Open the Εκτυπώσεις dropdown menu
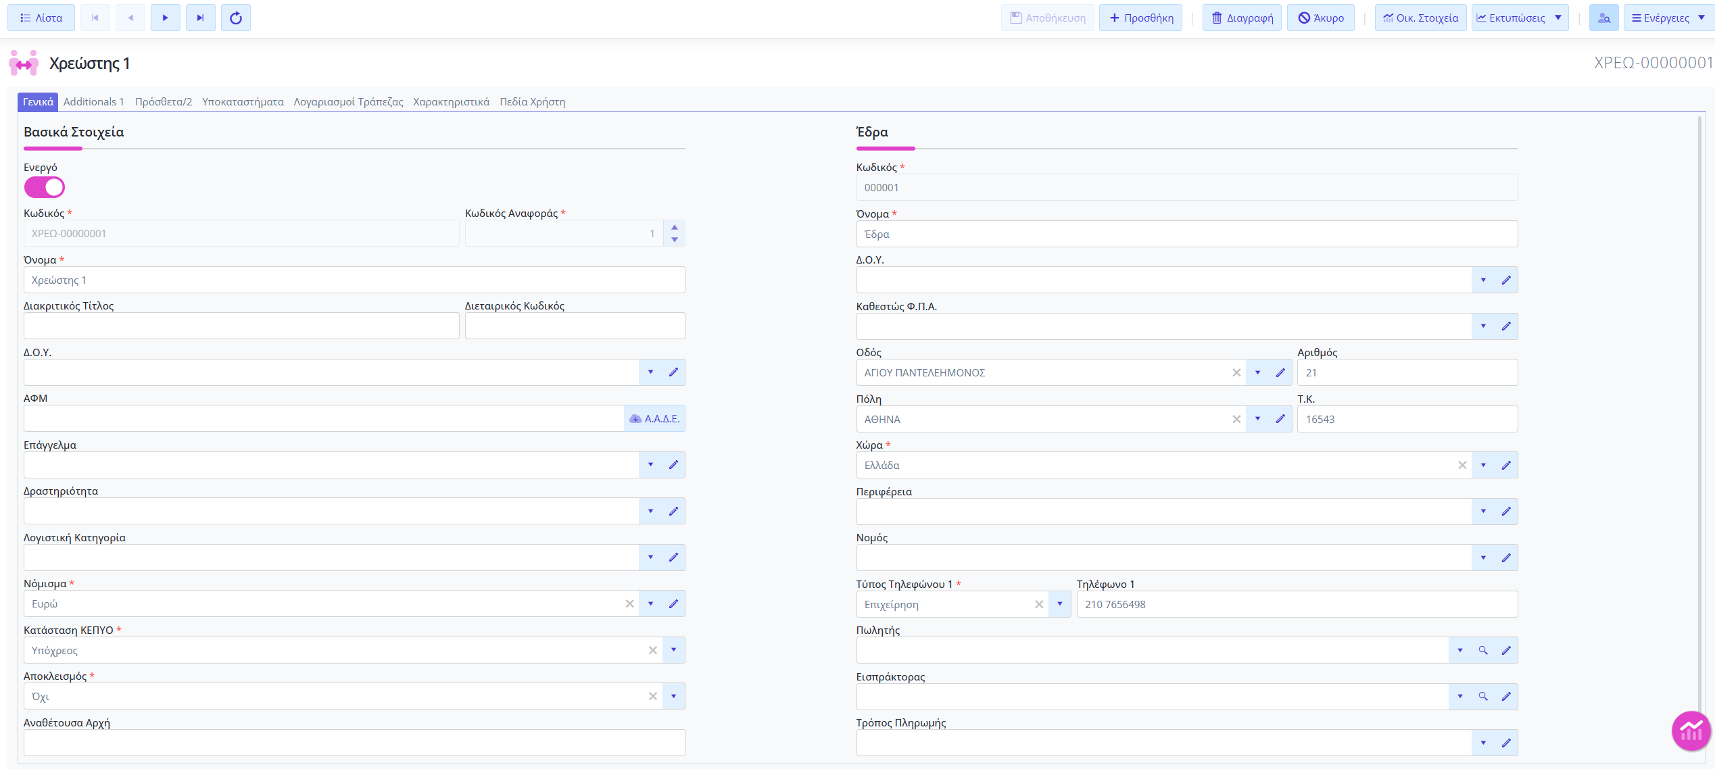This screenshot has width=1715, height=769. 1520,18
